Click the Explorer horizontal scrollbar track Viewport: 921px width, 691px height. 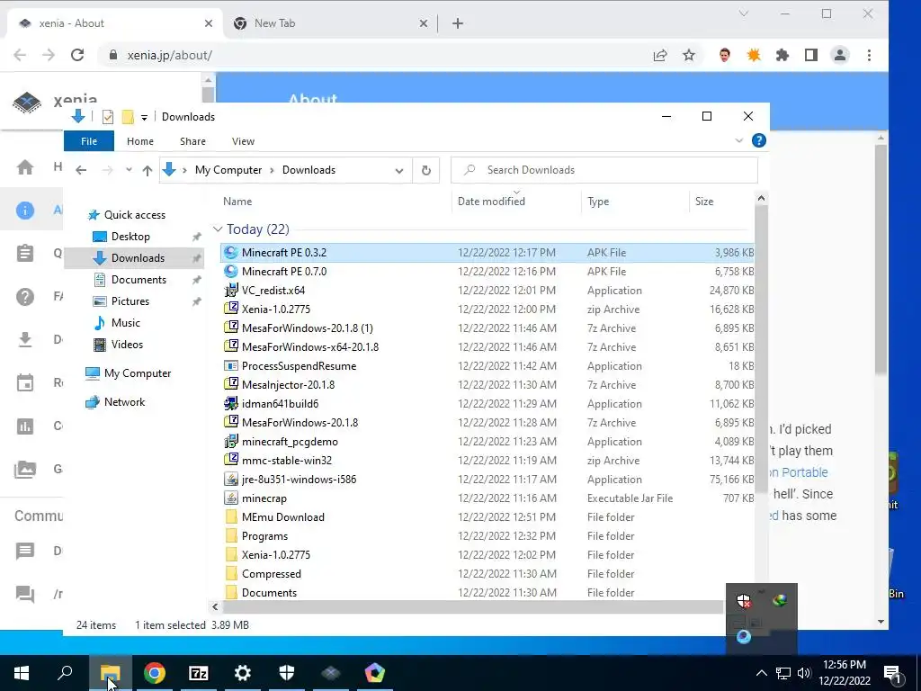[471, 607]
